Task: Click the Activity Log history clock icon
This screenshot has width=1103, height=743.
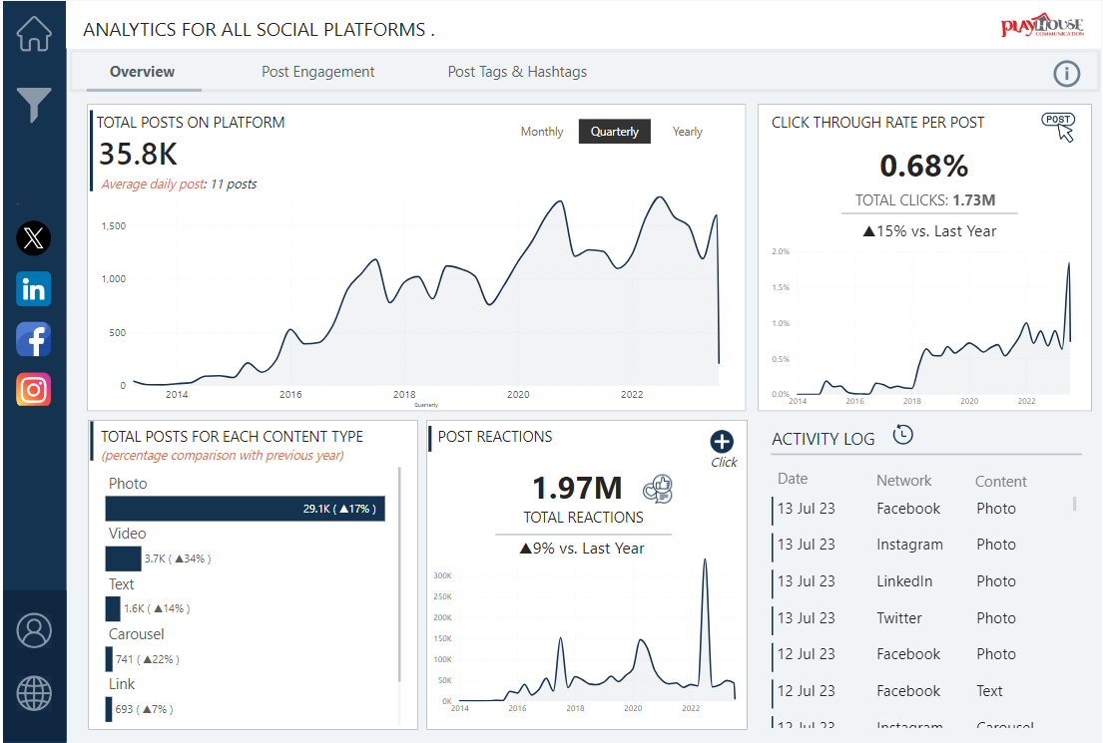Action: pos(902,434)
